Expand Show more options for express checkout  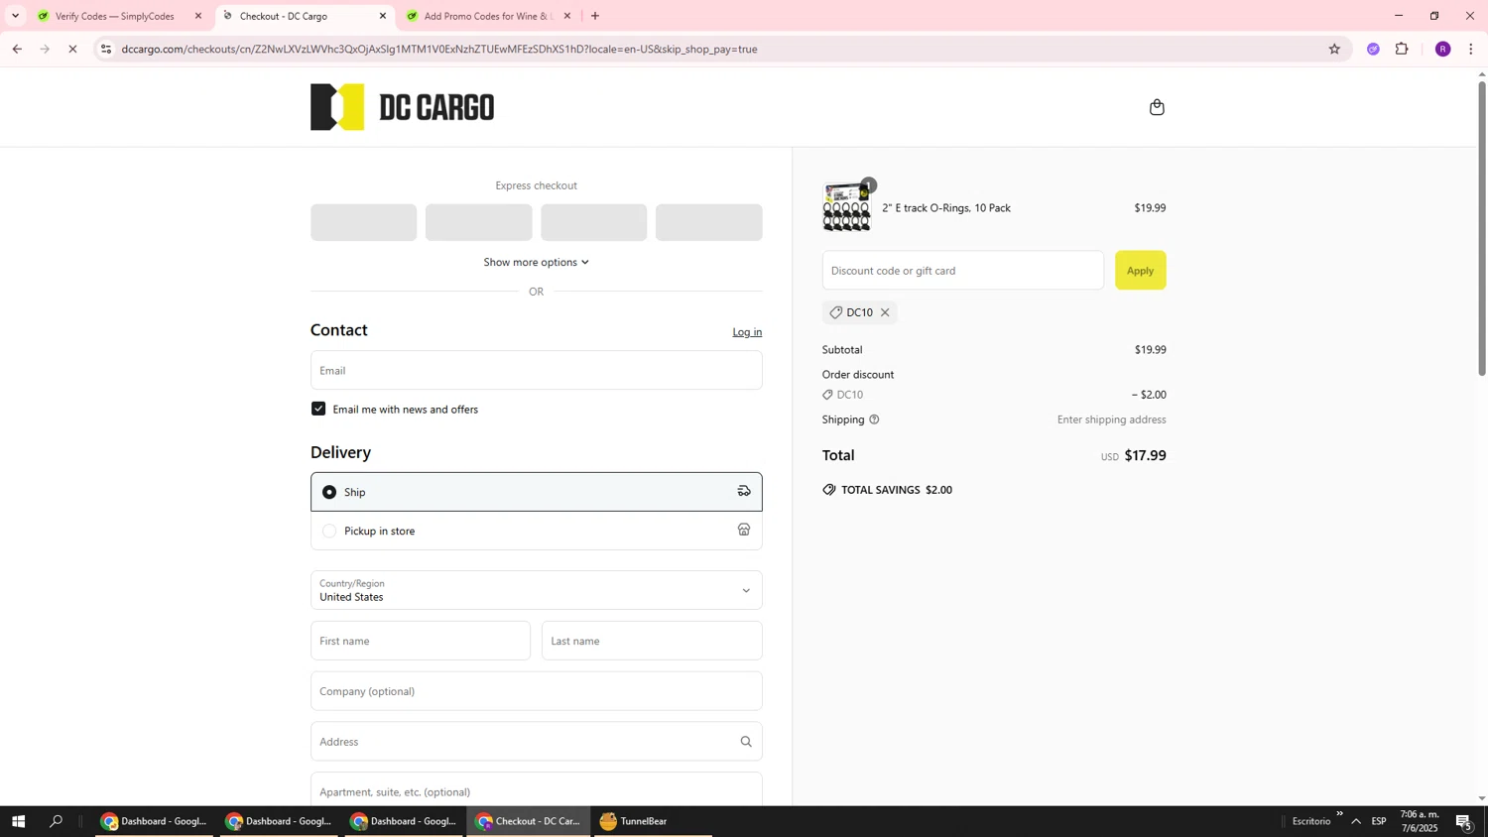(536, 262)
